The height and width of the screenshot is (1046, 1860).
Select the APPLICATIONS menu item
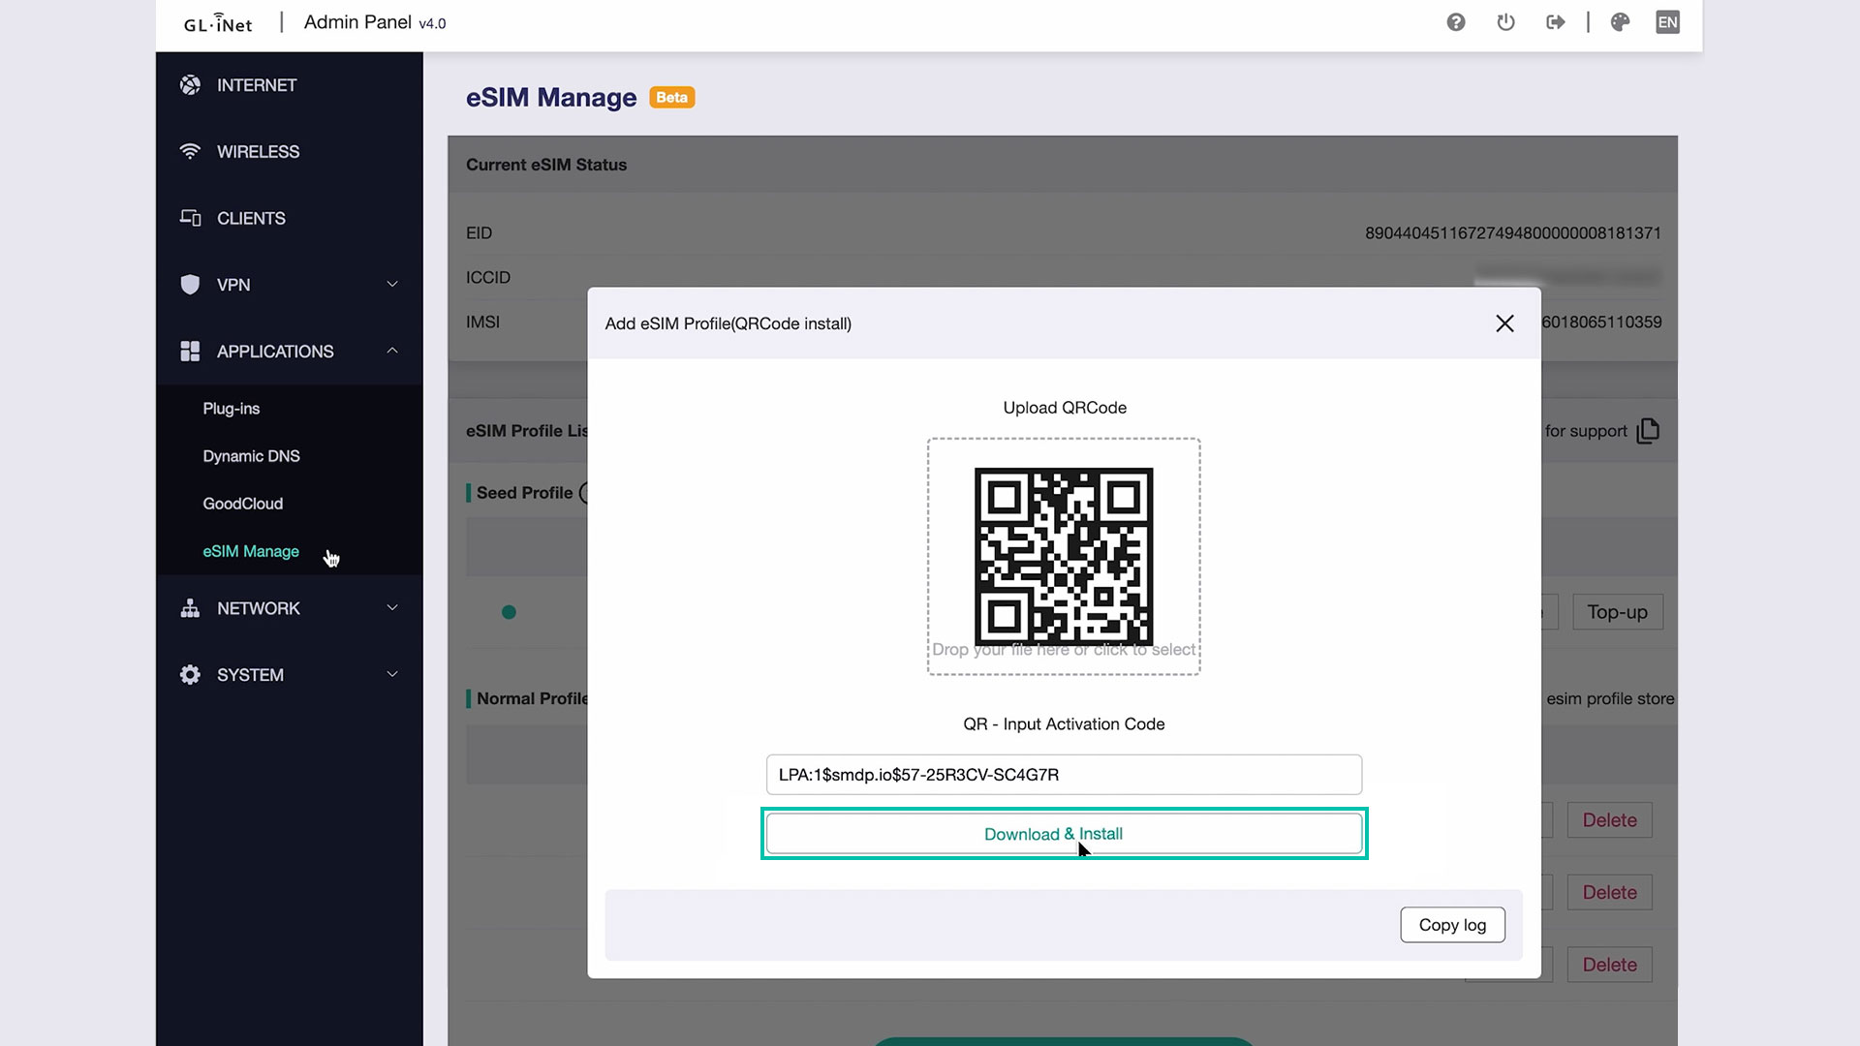point(274,352)
